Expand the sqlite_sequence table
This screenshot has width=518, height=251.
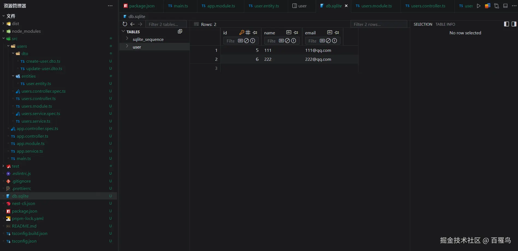point(127,39)
